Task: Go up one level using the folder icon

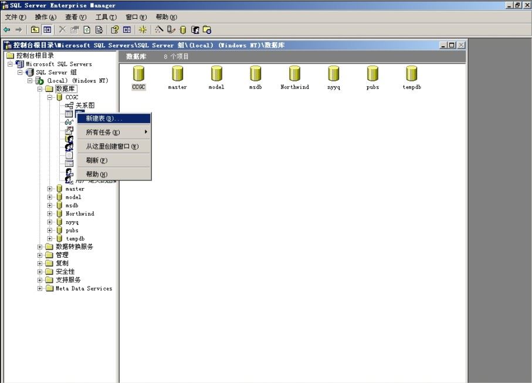Action: (x=35, y=30)
